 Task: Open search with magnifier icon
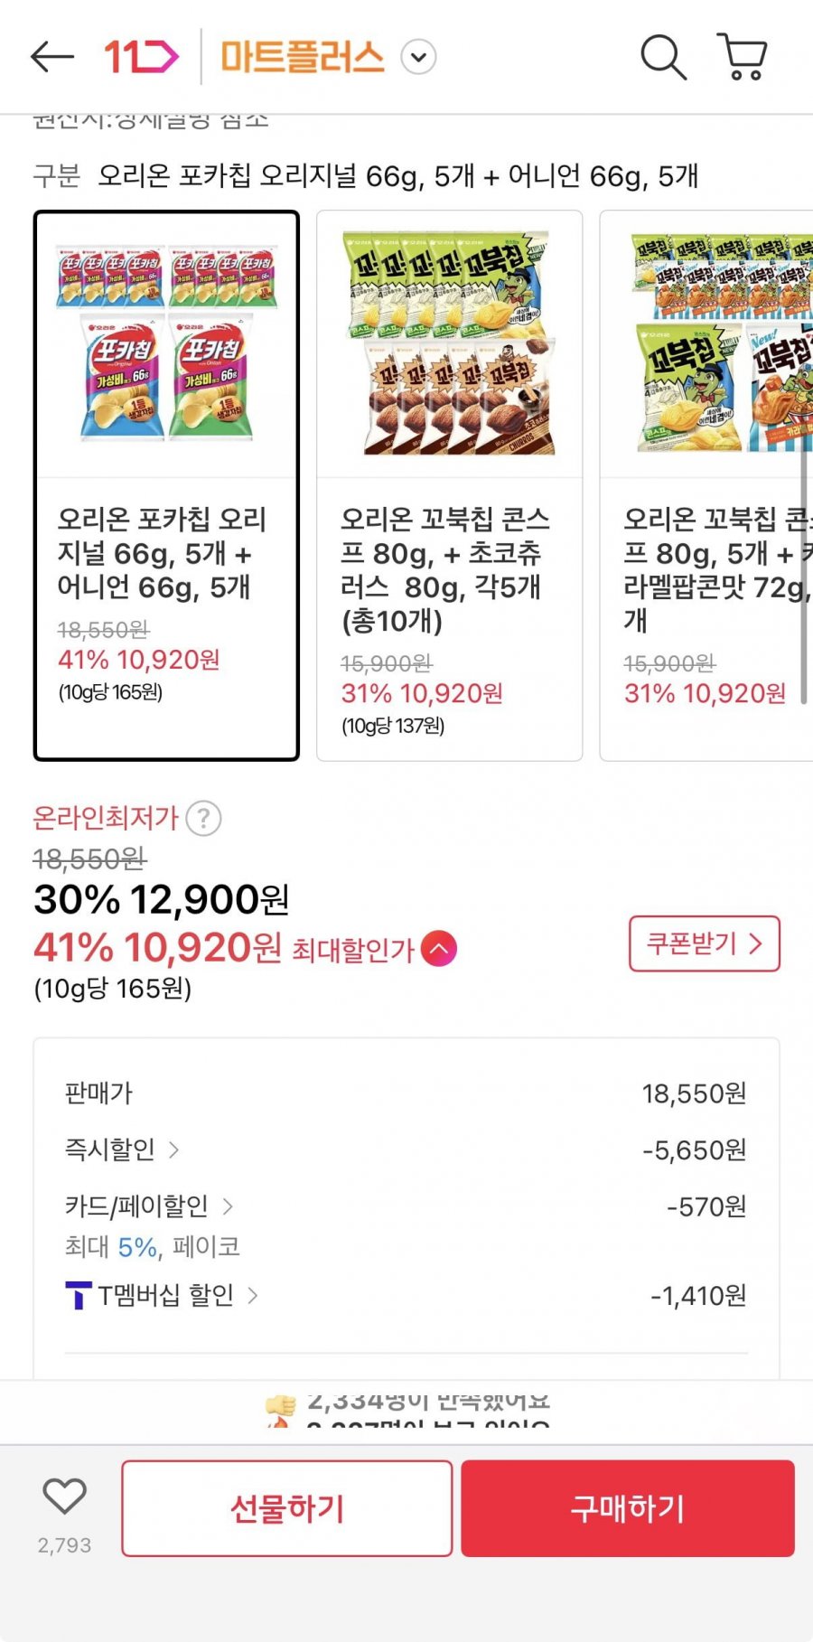point(663,57)
